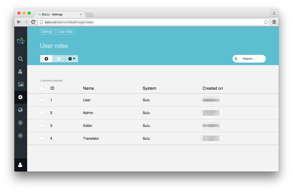Click the trash delete button
Image resolution: width=293 pixels, height=192 pixels.
(59, 59)
